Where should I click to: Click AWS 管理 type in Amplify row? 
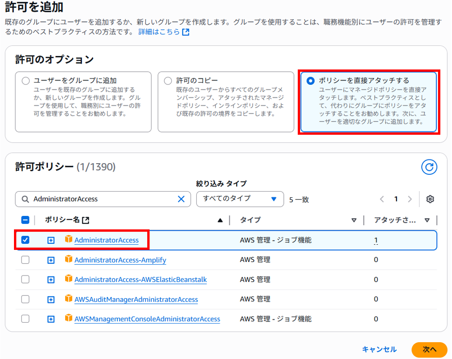click(x=255, y=260)
